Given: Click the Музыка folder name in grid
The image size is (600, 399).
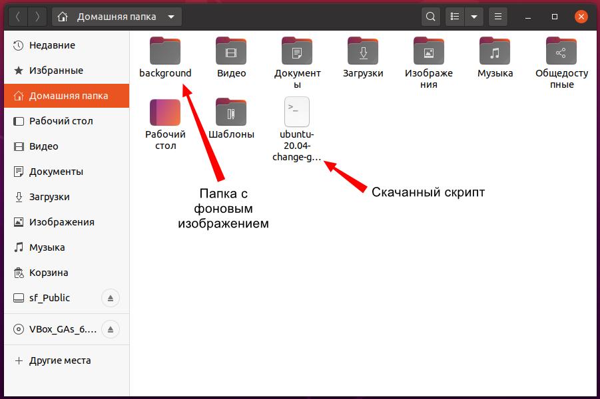Looking at the screenshot, I should click(495, 73).
